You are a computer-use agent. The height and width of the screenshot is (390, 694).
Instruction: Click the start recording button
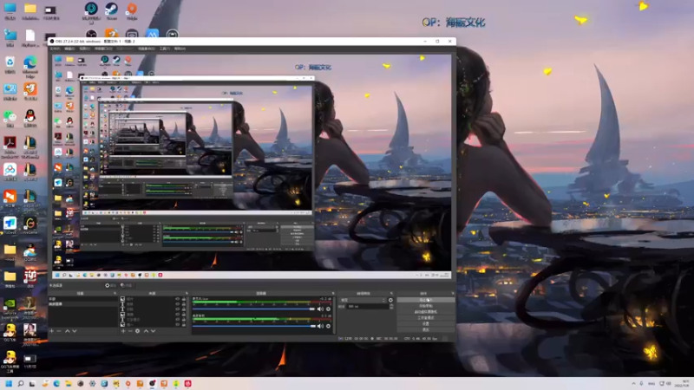(x=426, y=306)
